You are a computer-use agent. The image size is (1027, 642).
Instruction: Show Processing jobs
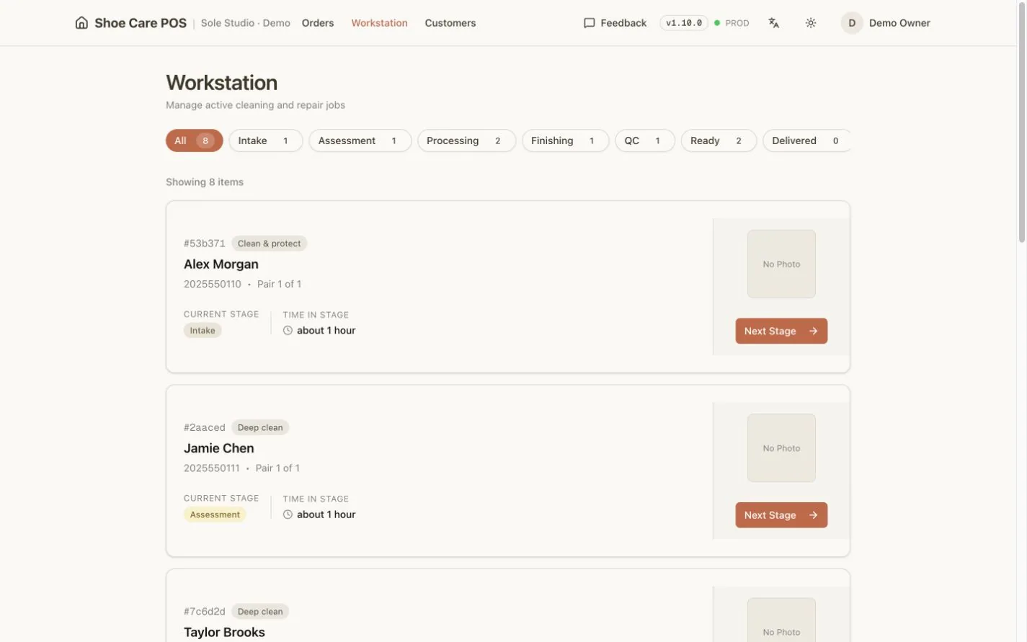pyautogui.click(x=466, y=141)
